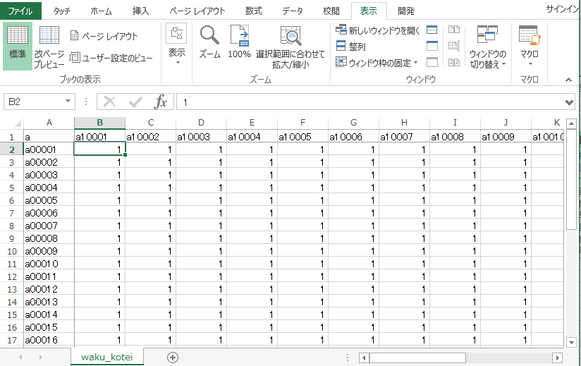581x366 pixels.
Task: Click サインイン sign in link
Action: 563,9
